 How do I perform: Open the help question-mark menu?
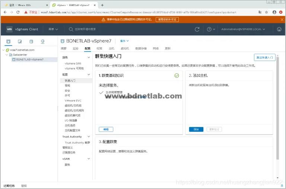(x=211, y=29)
